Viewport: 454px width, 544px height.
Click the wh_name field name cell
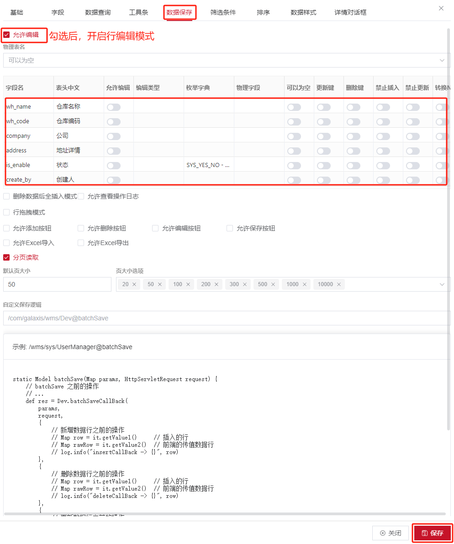[x=29, y=106]
